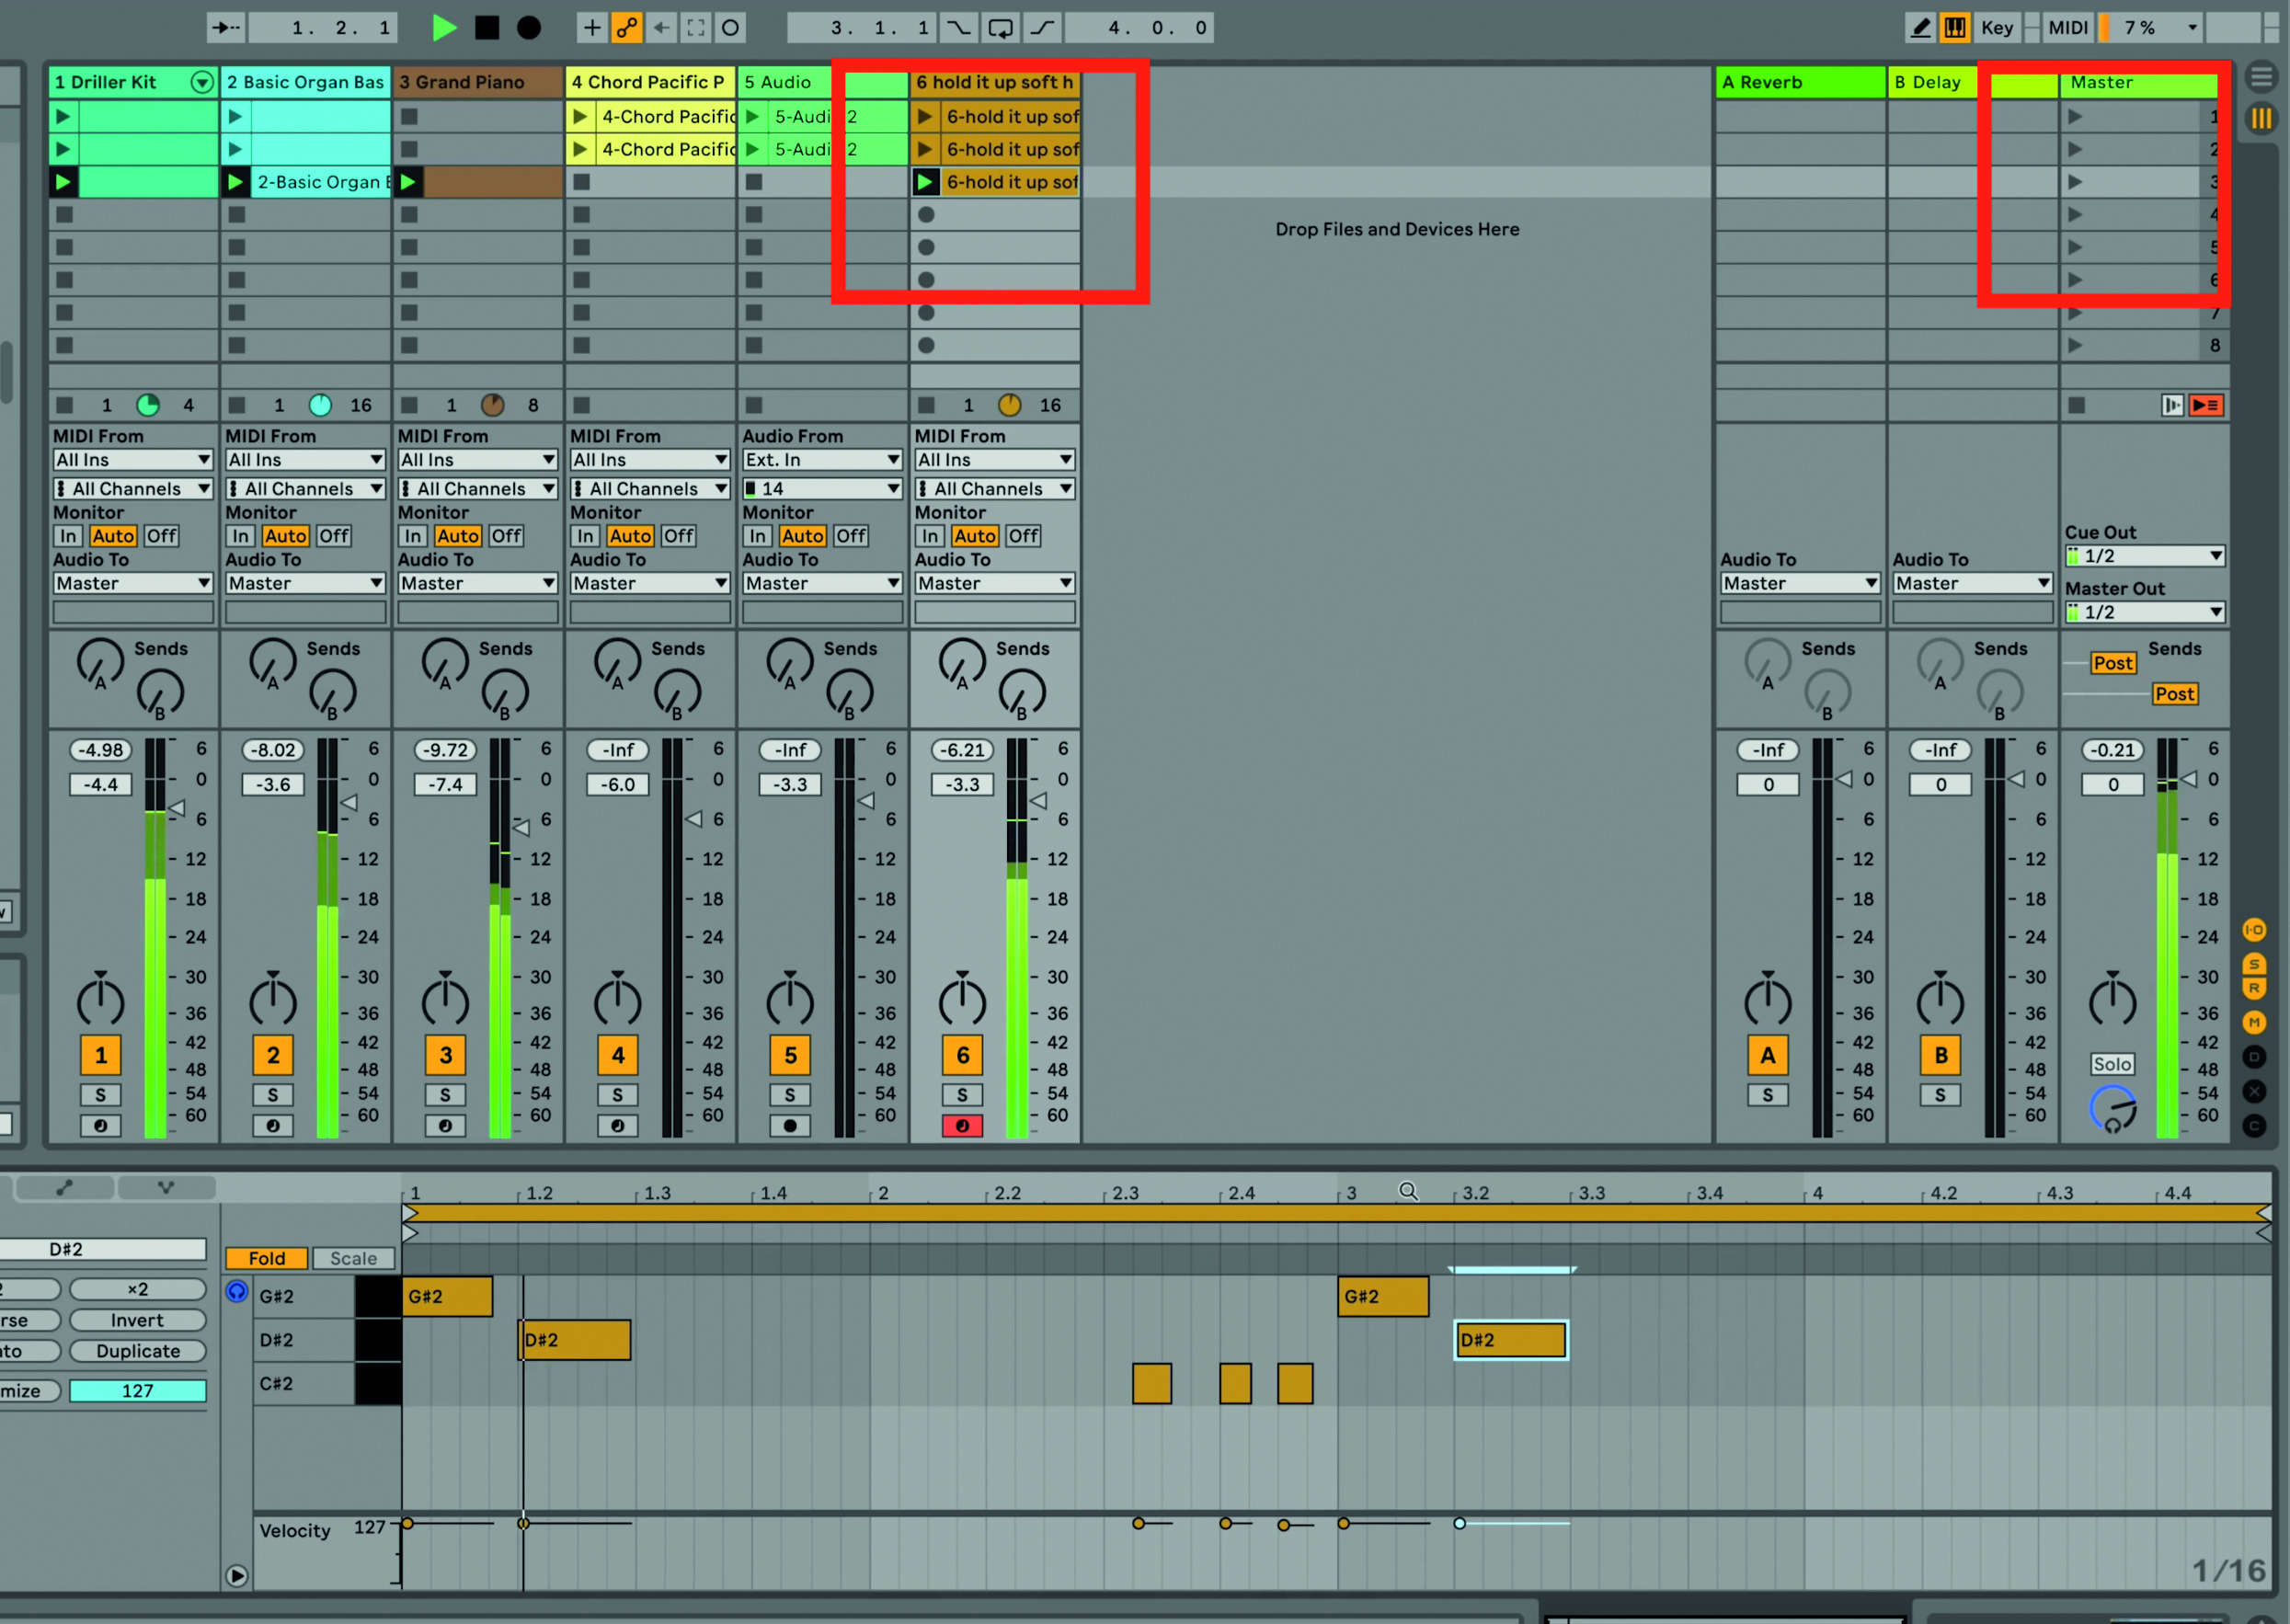Arm track 6 for recording

[x=962, y=1126]
